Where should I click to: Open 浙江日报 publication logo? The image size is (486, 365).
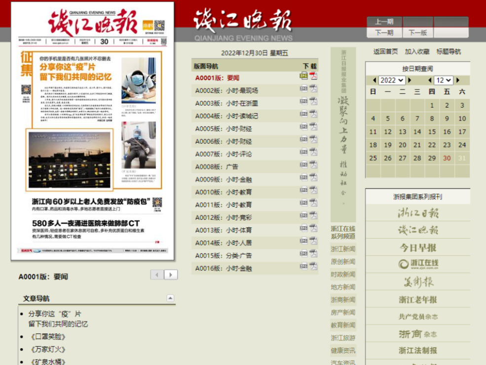point(418,213)
